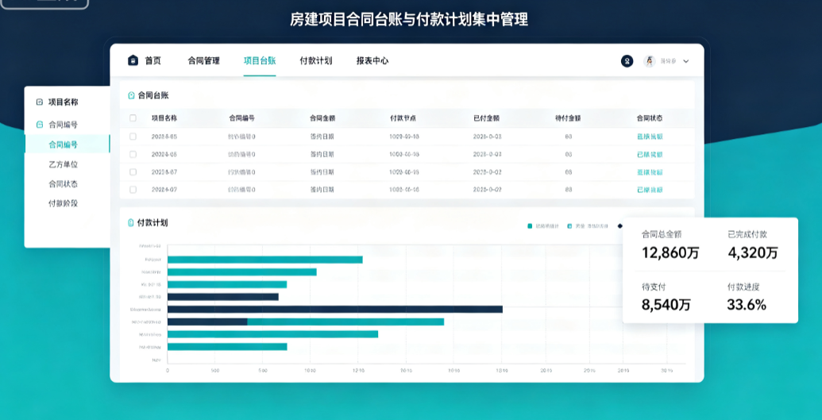This screenshot has height=420, width=822.
Task: Click the 8,540万 pending payment value
Action: (x=666, y=304)
